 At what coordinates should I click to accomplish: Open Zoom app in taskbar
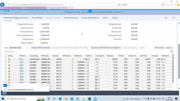click(x=95, y=98)
